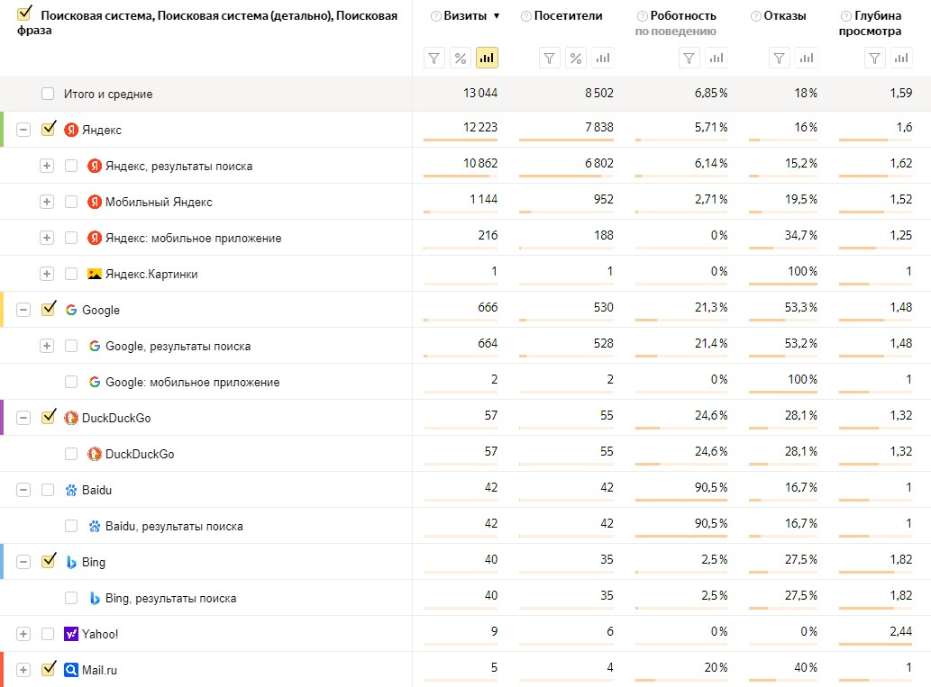Click percent icon under Посетители column
Screen dimensions: 931x687
tap(576, 59)
